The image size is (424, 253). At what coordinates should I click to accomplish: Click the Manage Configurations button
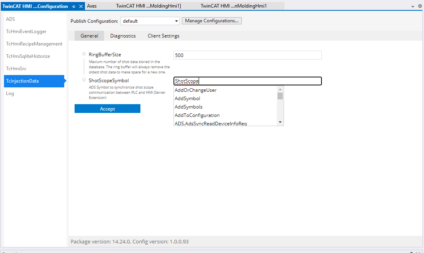click(212, 21)
